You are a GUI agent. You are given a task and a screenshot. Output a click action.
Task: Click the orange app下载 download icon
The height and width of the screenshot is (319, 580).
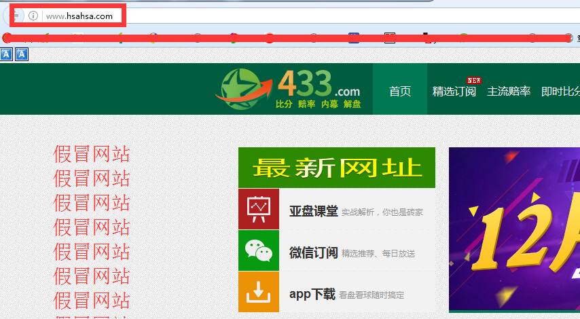(x=258, y=292)
